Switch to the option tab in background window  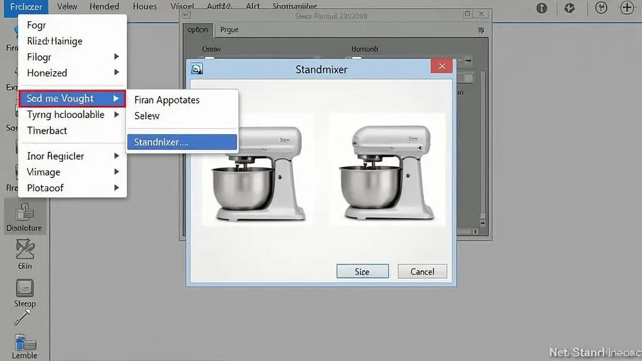coord(197,30)
